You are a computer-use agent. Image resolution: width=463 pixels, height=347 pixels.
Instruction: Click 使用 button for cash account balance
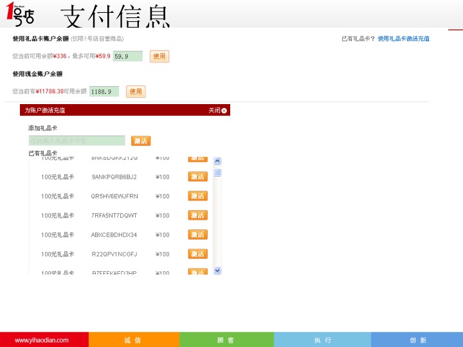(136, 92)
